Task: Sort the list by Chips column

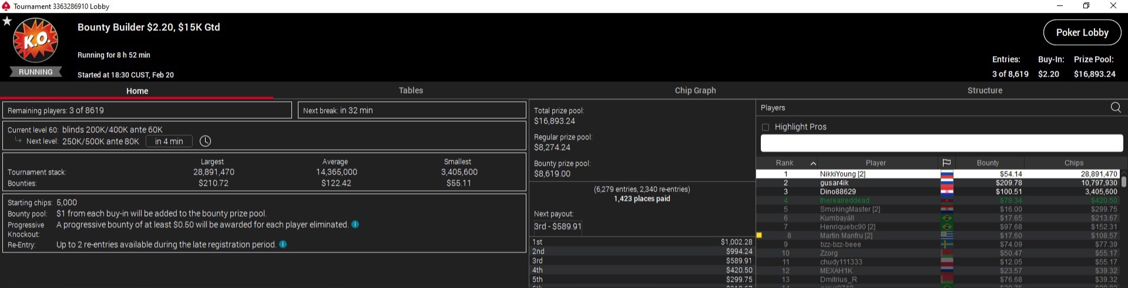Action: coord(1073,163)
